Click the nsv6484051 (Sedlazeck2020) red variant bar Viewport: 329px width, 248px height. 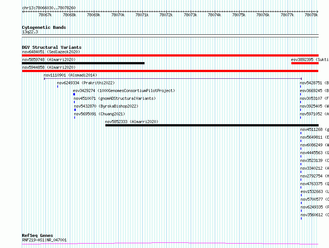coord(170,55)
